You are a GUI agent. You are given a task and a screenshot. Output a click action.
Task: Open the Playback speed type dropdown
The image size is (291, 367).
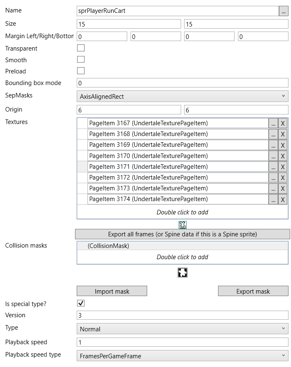pyautogui.click(x=182, y=356)
